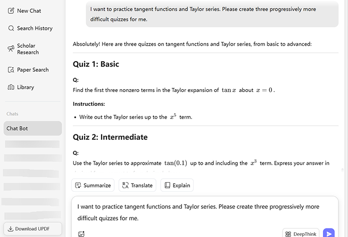Click the Summarize icon below the answer
Screen dimensions: 348x237
[78, 185]
